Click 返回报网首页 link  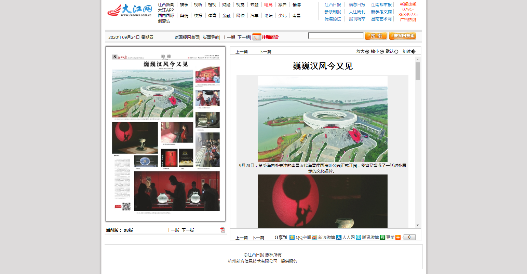pos(187,37)
